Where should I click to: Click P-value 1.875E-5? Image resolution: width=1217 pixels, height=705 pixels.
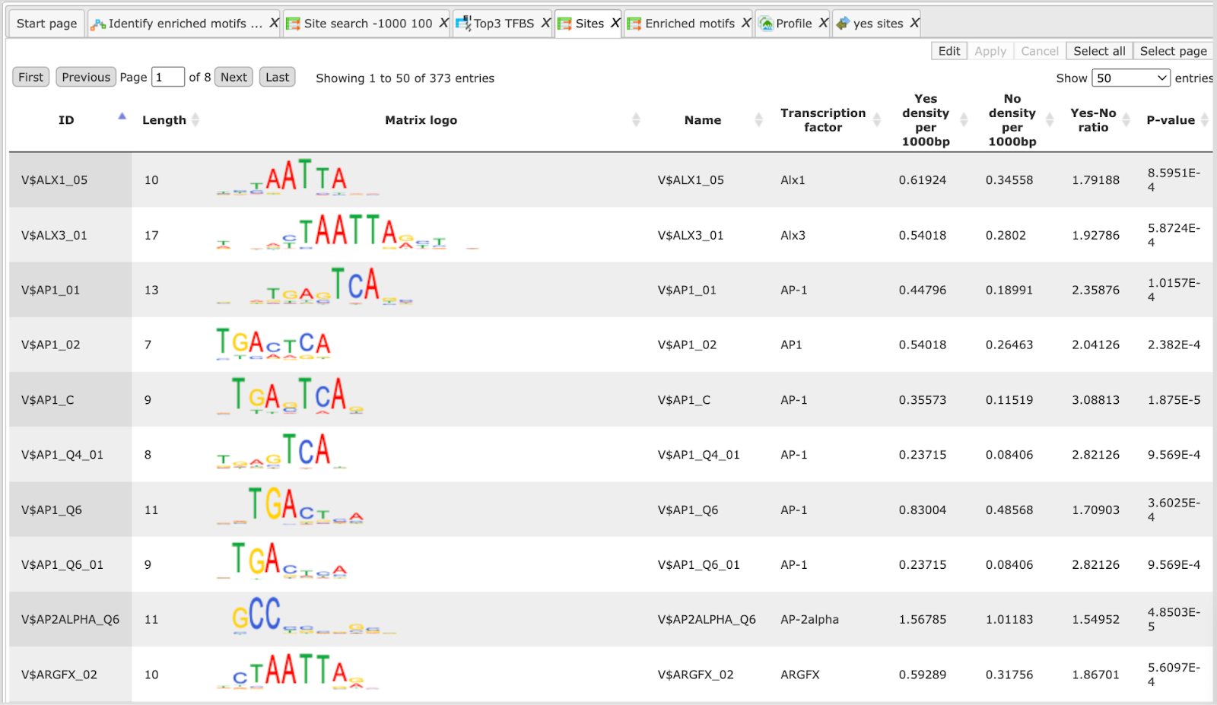(x=1174, y=400)
